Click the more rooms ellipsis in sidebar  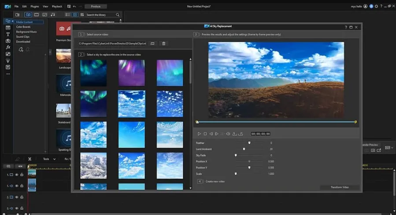point(8,74)
